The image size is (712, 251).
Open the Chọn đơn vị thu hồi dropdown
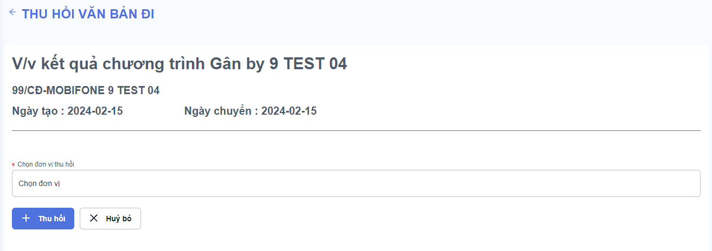coord(356,183)
